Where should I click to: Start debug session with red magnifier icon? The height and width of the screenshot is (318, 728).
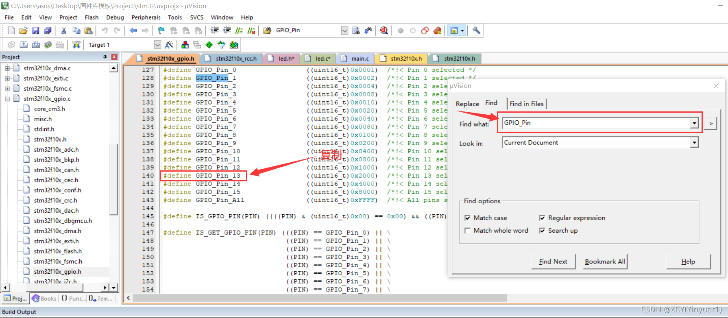[384, 30]
